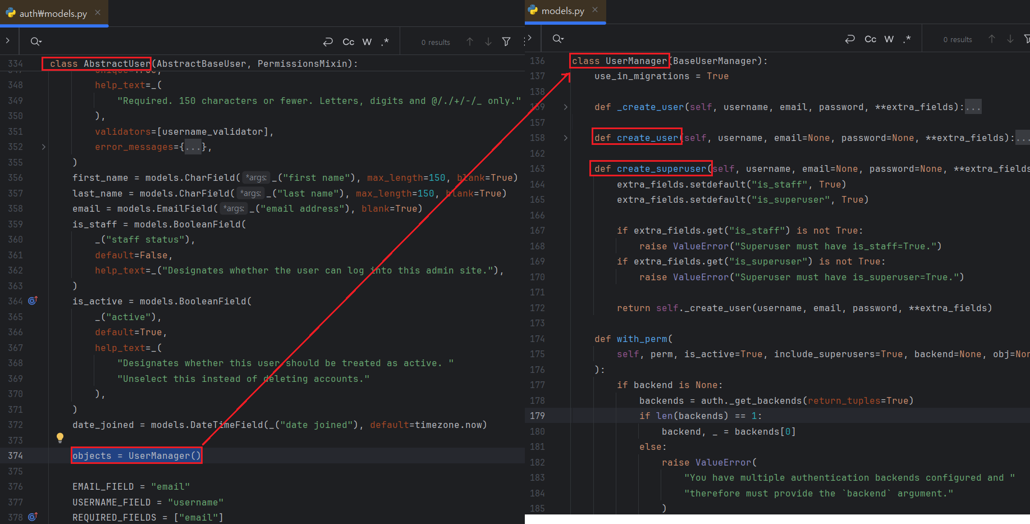1030x524 pixels.
Task: Expand replace field chevron in right pane
Action: (x=530, y=39)
